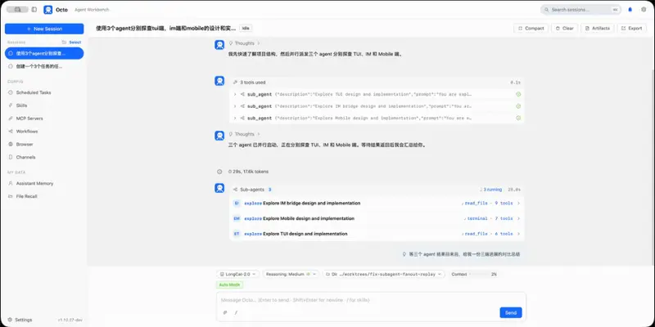655x327 pixels.
Task: Toggle the sidebar panel icon
Action: [34, 10]
